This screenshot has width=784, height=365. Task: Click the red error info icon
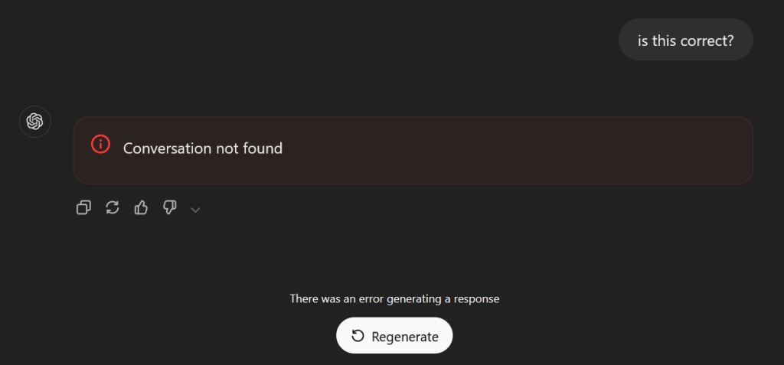coord(100,144)
